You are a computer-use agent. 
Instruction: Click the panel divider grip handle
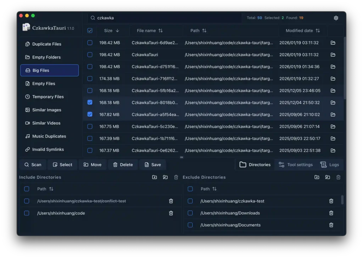[181, 157]
